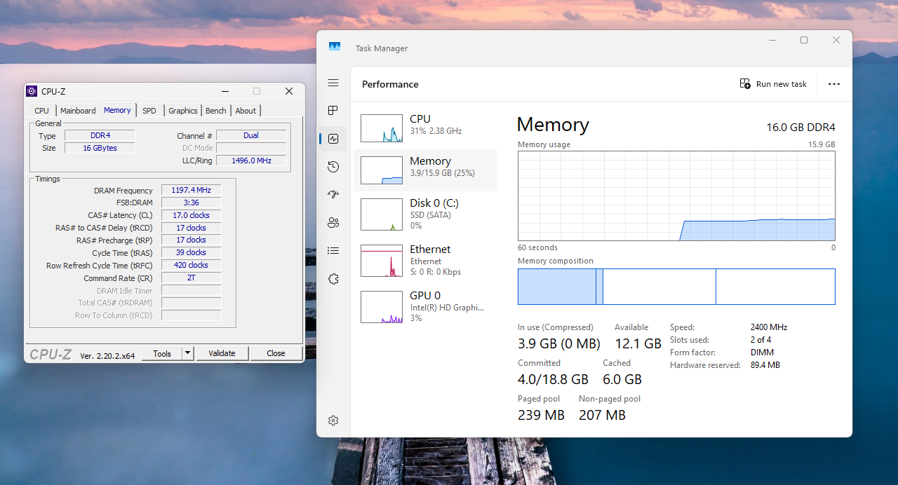Select the Memory performance graph thumbnail
The width and height of the screenshot is (898, 485).
click(x=382, y=170)
